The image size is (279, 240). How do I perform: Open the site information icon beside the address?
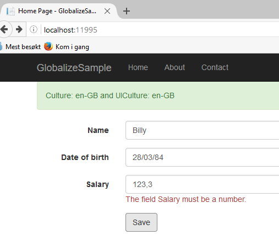coord(34,29)
